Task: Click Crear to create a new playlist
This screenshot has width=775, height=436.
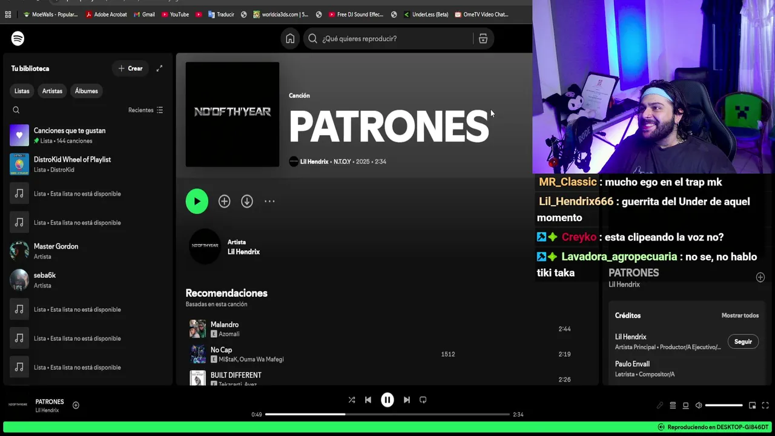Action: (130, 68)
